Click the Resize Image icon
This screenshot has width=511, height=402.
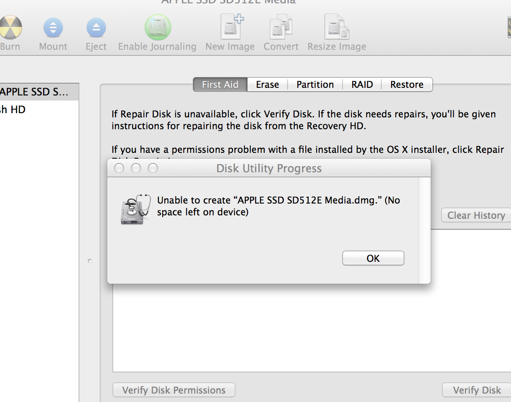[x=337, y=27]
